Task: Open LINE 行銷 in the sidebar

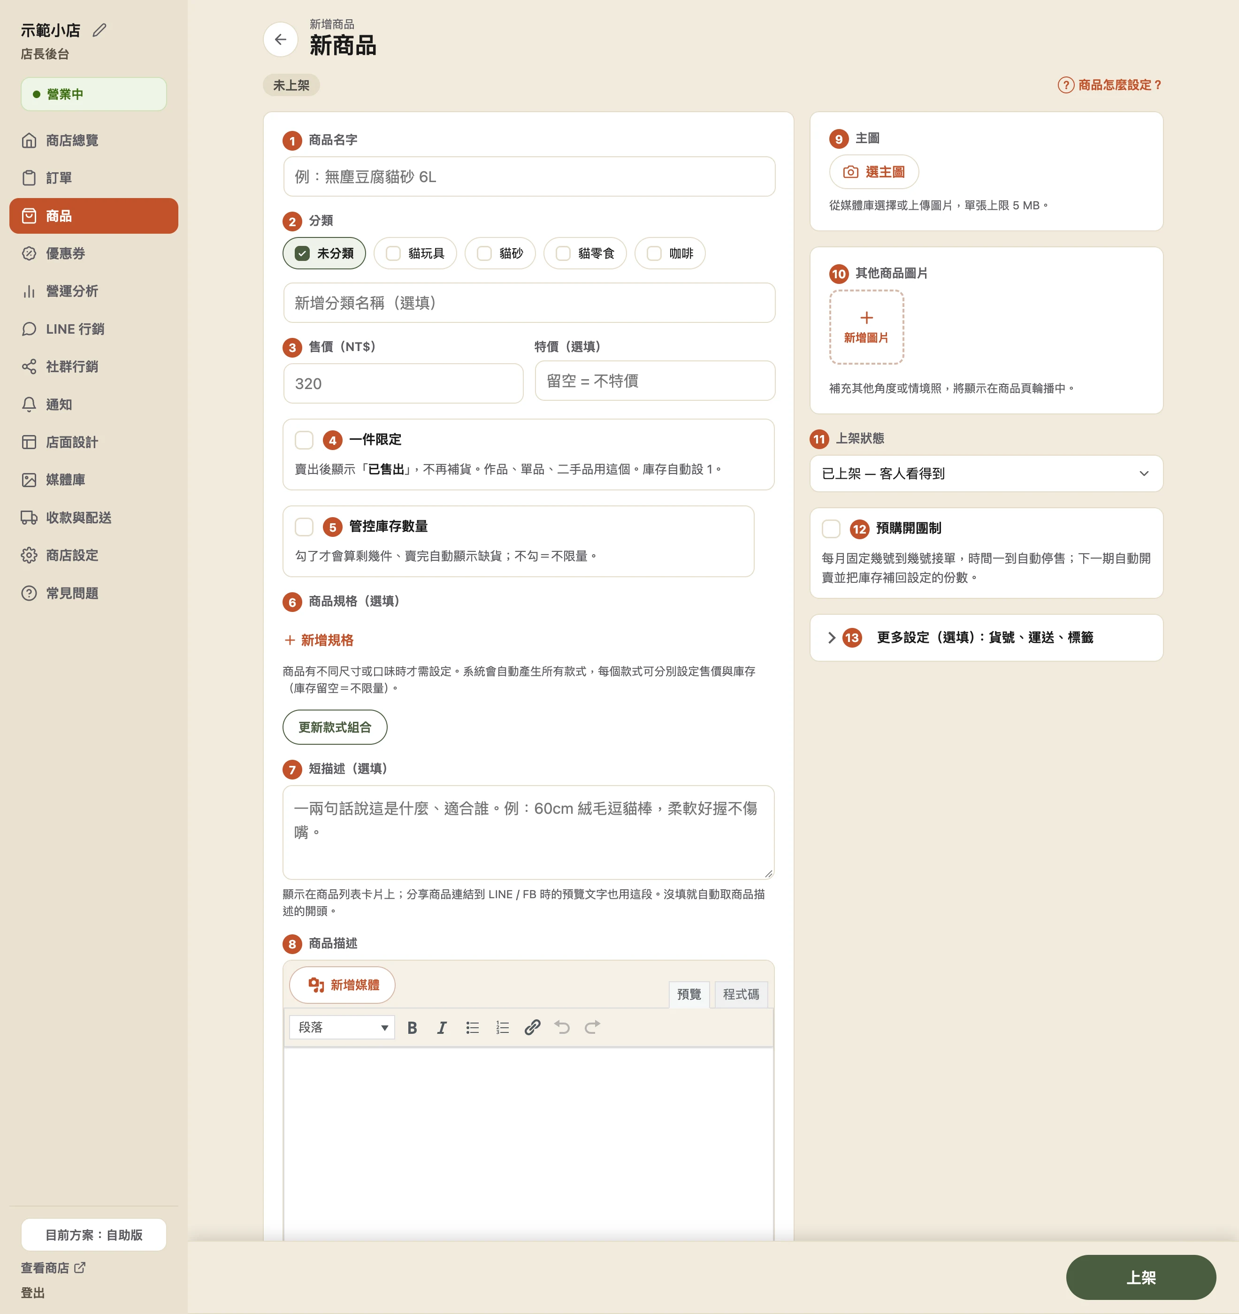Action: pyautogui.click(x=94, y=329)
